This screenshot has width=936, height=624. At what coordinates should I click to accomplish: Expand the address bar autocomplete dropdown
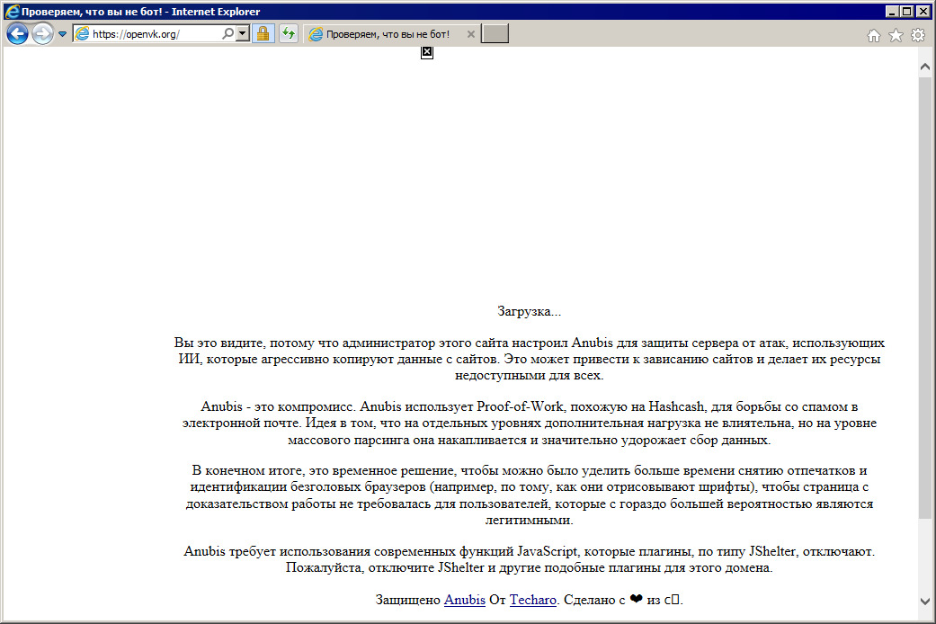click(243, 34)
